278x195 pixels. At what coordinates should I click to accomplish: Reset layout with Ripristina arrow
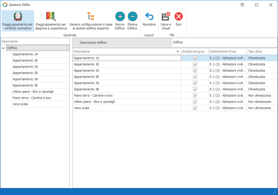pos(149,16)
